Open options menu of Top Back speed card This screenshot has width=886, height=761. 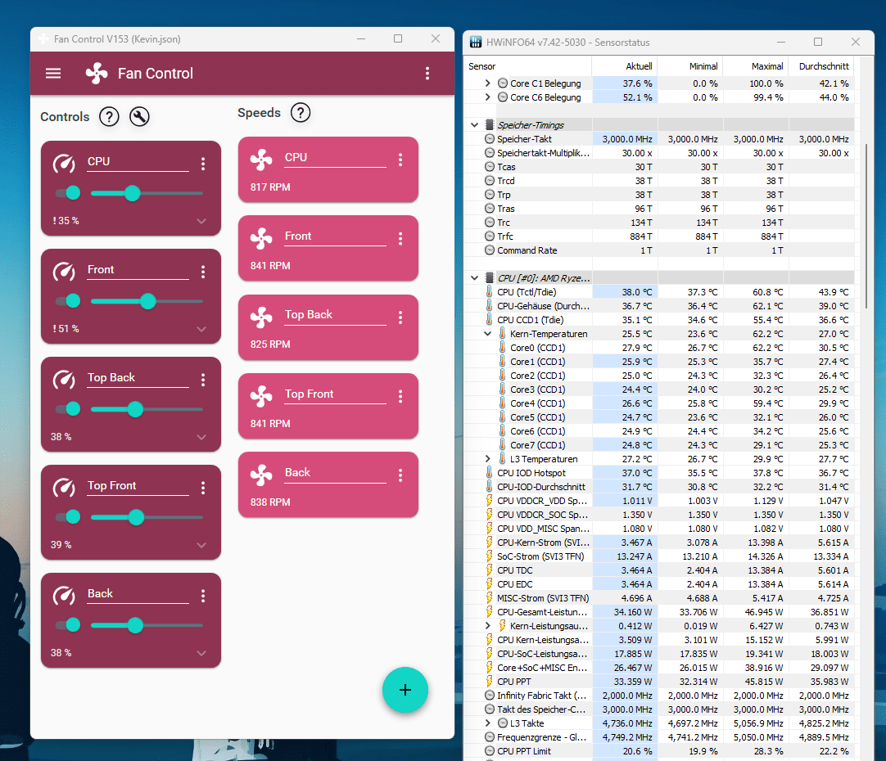(400, 317)
